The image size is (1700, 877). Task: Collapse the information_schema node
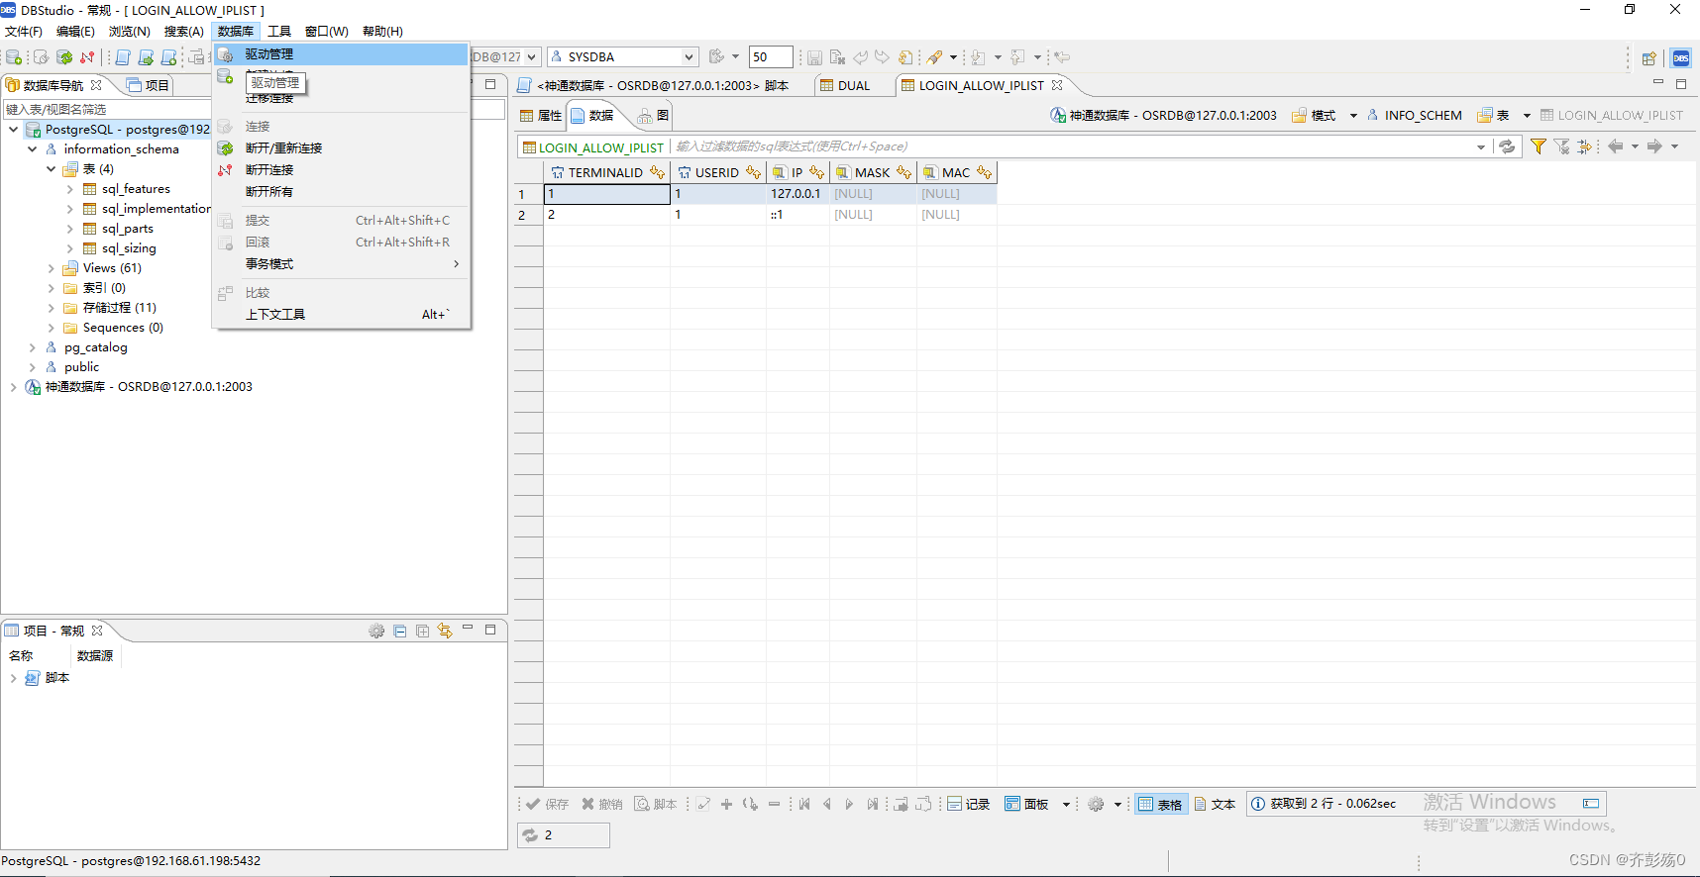click(x=33, y=149)
